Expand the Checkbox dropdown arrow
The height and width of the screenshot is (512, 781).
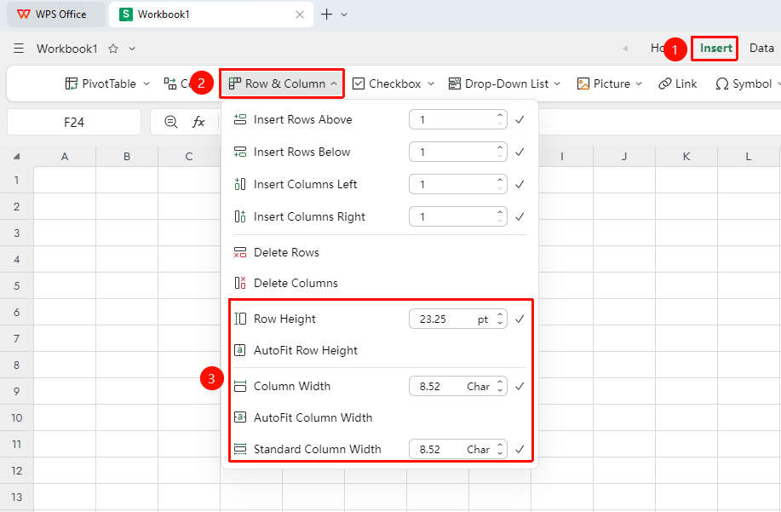[x=431, y=83]
